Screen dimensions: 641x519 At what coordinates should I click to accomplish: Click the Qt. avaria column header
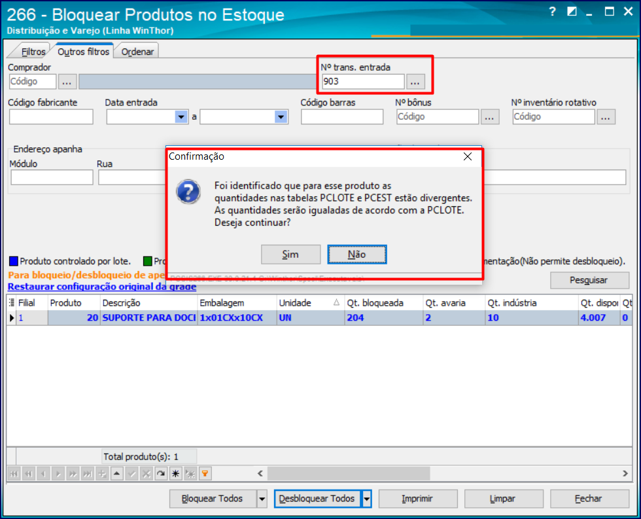pyautogui.click(x=454, y=303)
